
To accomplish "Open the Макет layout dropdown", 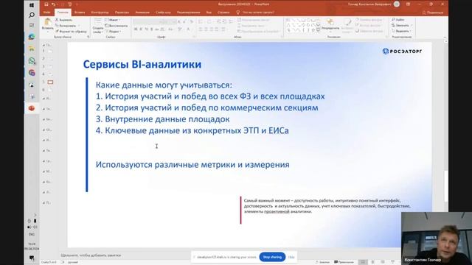I will click(113, 20).
